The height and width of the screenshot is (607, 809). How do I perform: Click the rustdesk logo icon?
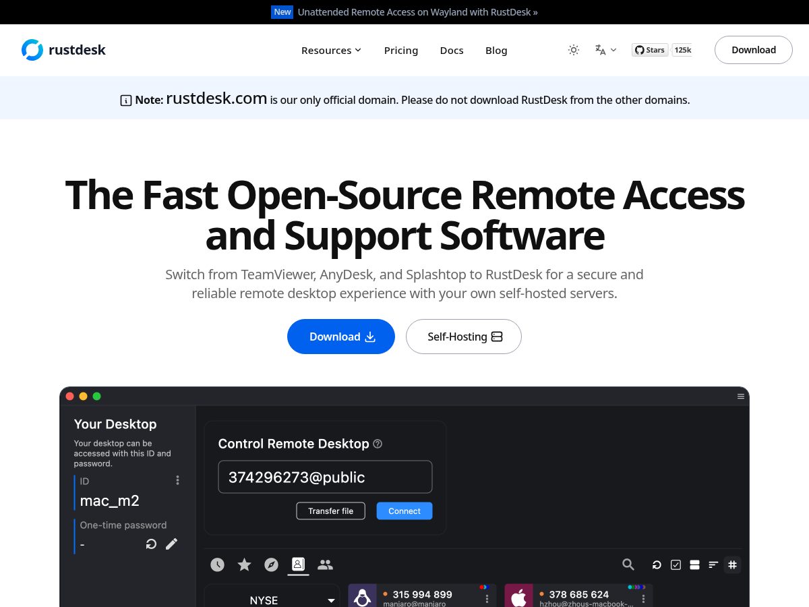coord(32,50)
